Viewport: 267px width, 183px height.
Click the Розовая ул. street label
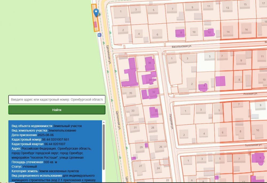[250, 94]
